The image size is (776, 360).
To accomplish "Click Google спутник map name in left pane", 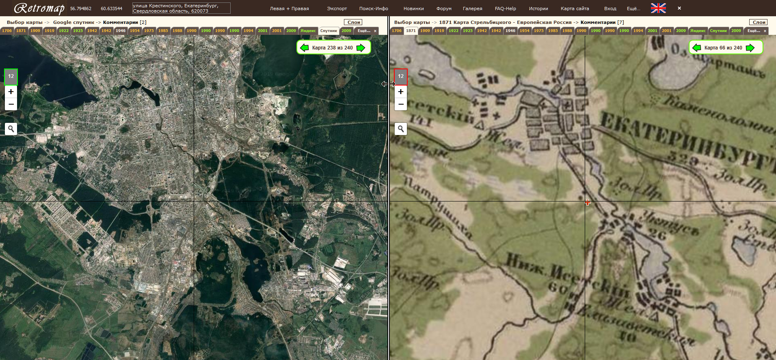I will point(73,22).
